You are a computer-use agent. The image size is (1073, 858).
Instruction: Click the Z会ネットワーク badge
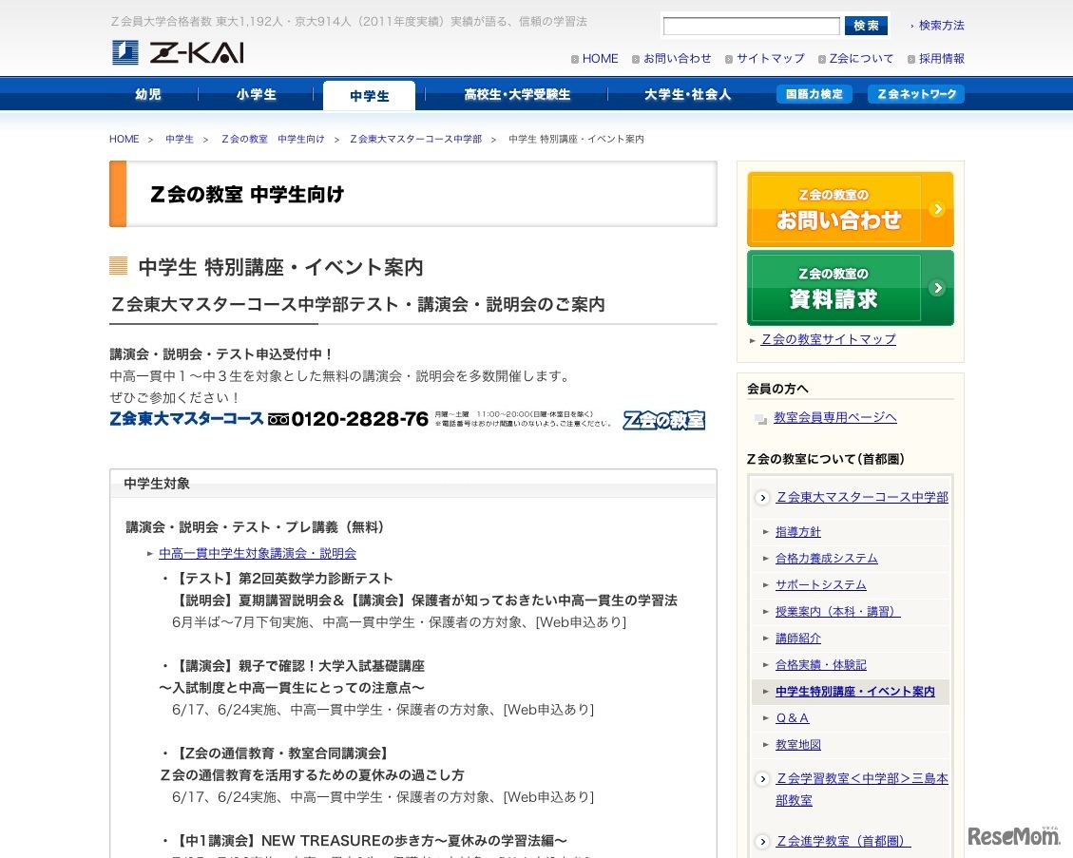pos(914,94)
